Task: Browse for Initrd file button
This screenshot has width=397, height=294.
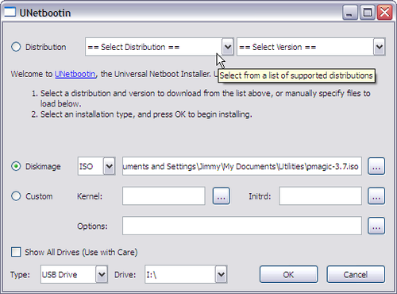Action: tap(376, 196)
